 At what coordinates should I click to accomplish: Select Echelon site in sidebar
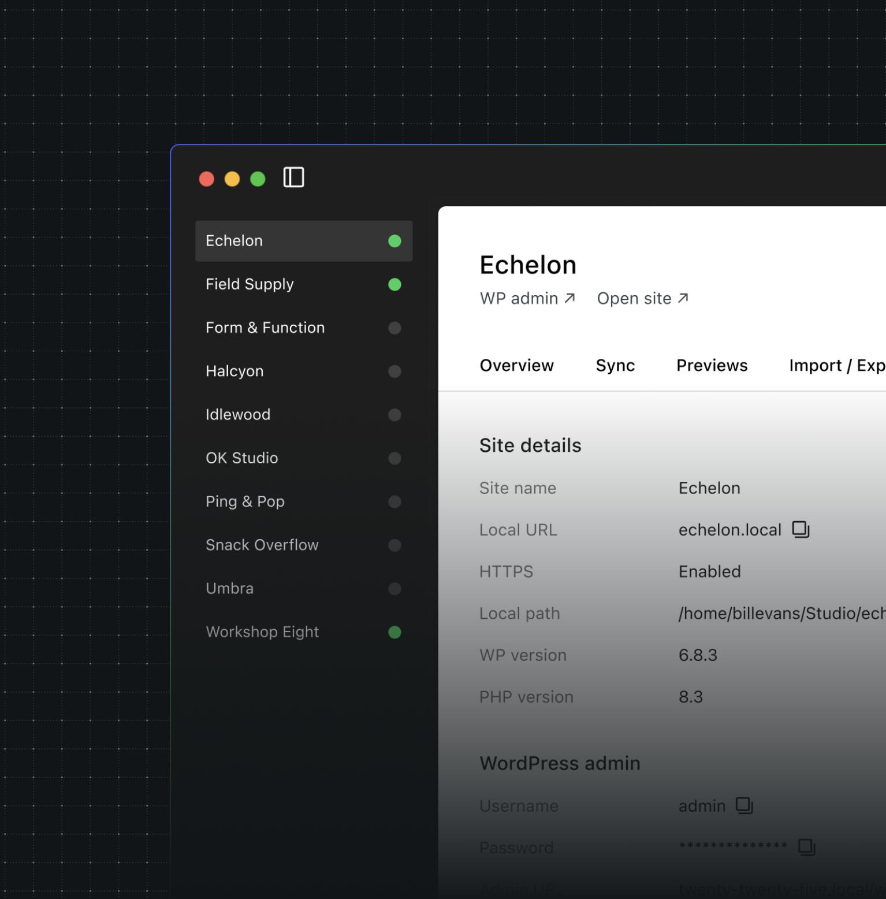coord(304,241)
